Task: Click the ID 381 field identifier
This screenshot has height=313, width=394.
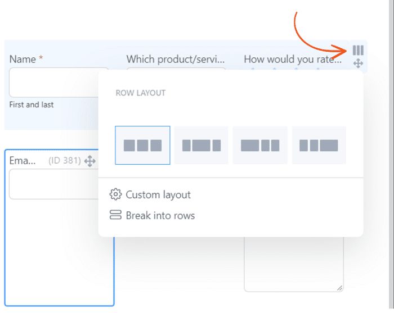Action: click(x=64, y=161)
